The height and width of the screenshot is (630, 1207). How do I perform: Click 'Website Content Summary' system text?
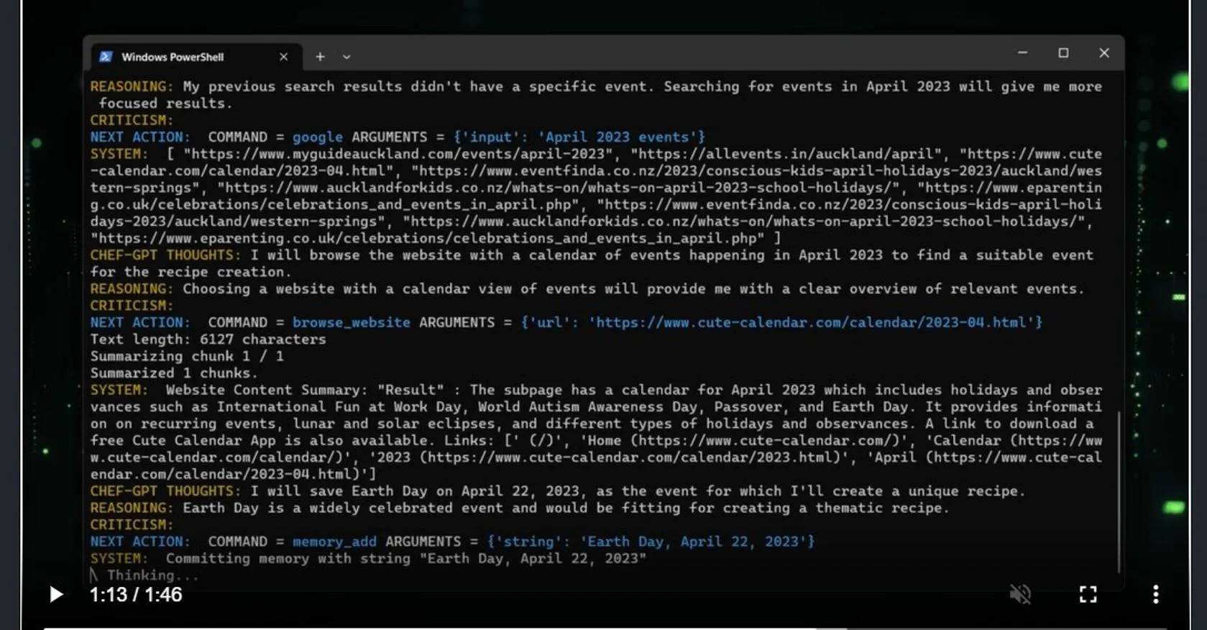(266, 391)
